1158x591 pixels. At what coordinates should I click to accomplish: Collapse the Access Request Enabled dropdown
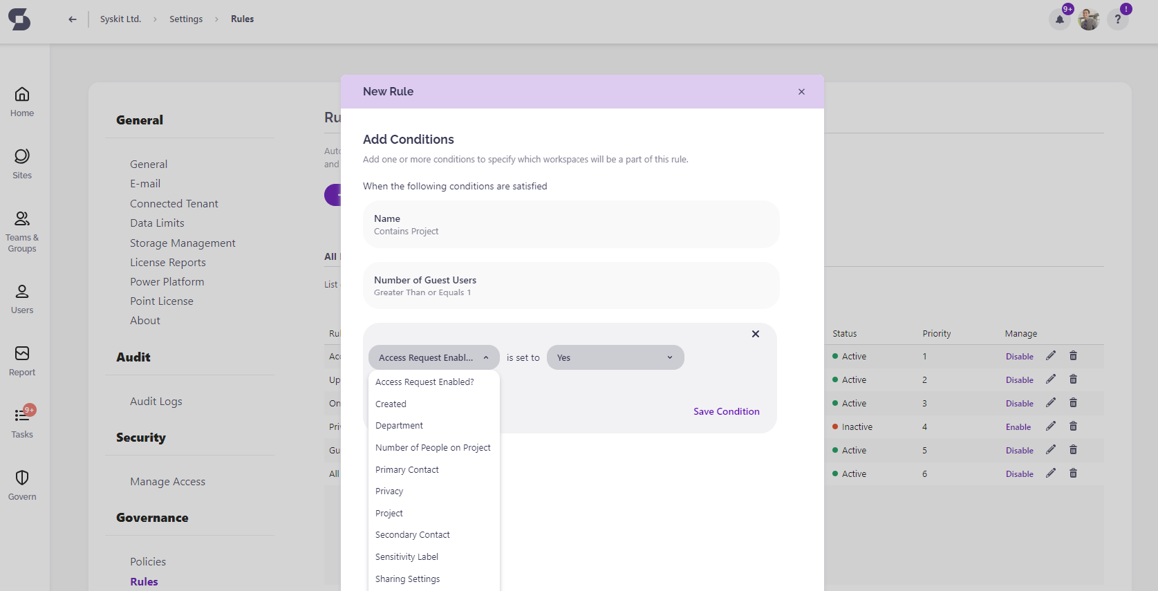coord(433,357)
